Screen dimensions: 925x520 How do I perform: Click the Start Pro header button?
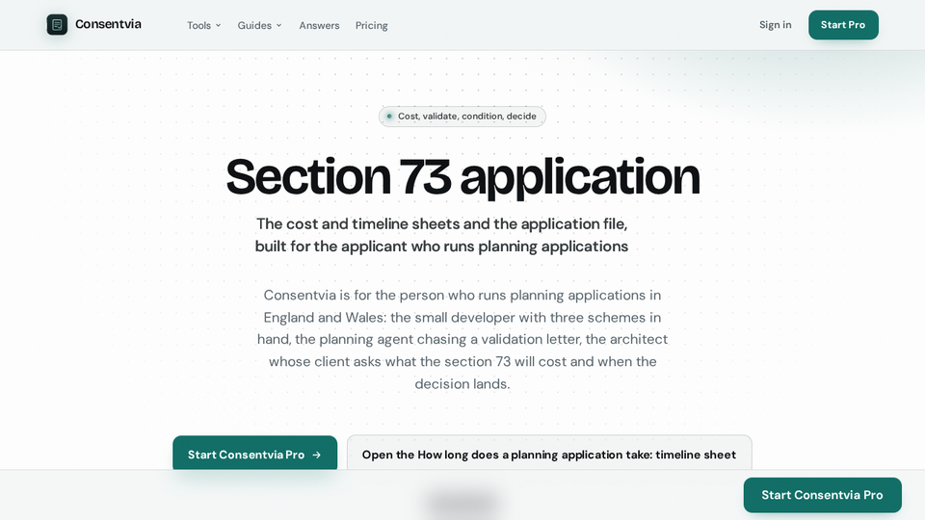(843, 25)
